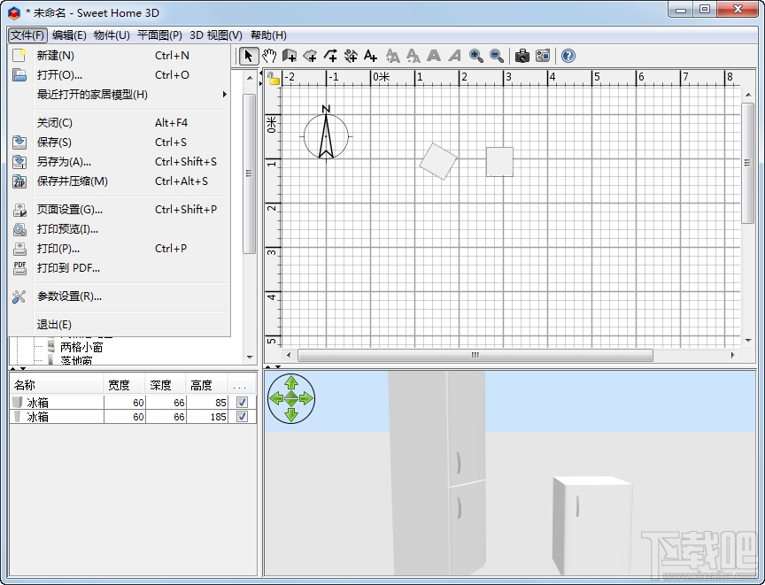
Task: Select the Create rooms tool
Action: (x=312, y=56)
